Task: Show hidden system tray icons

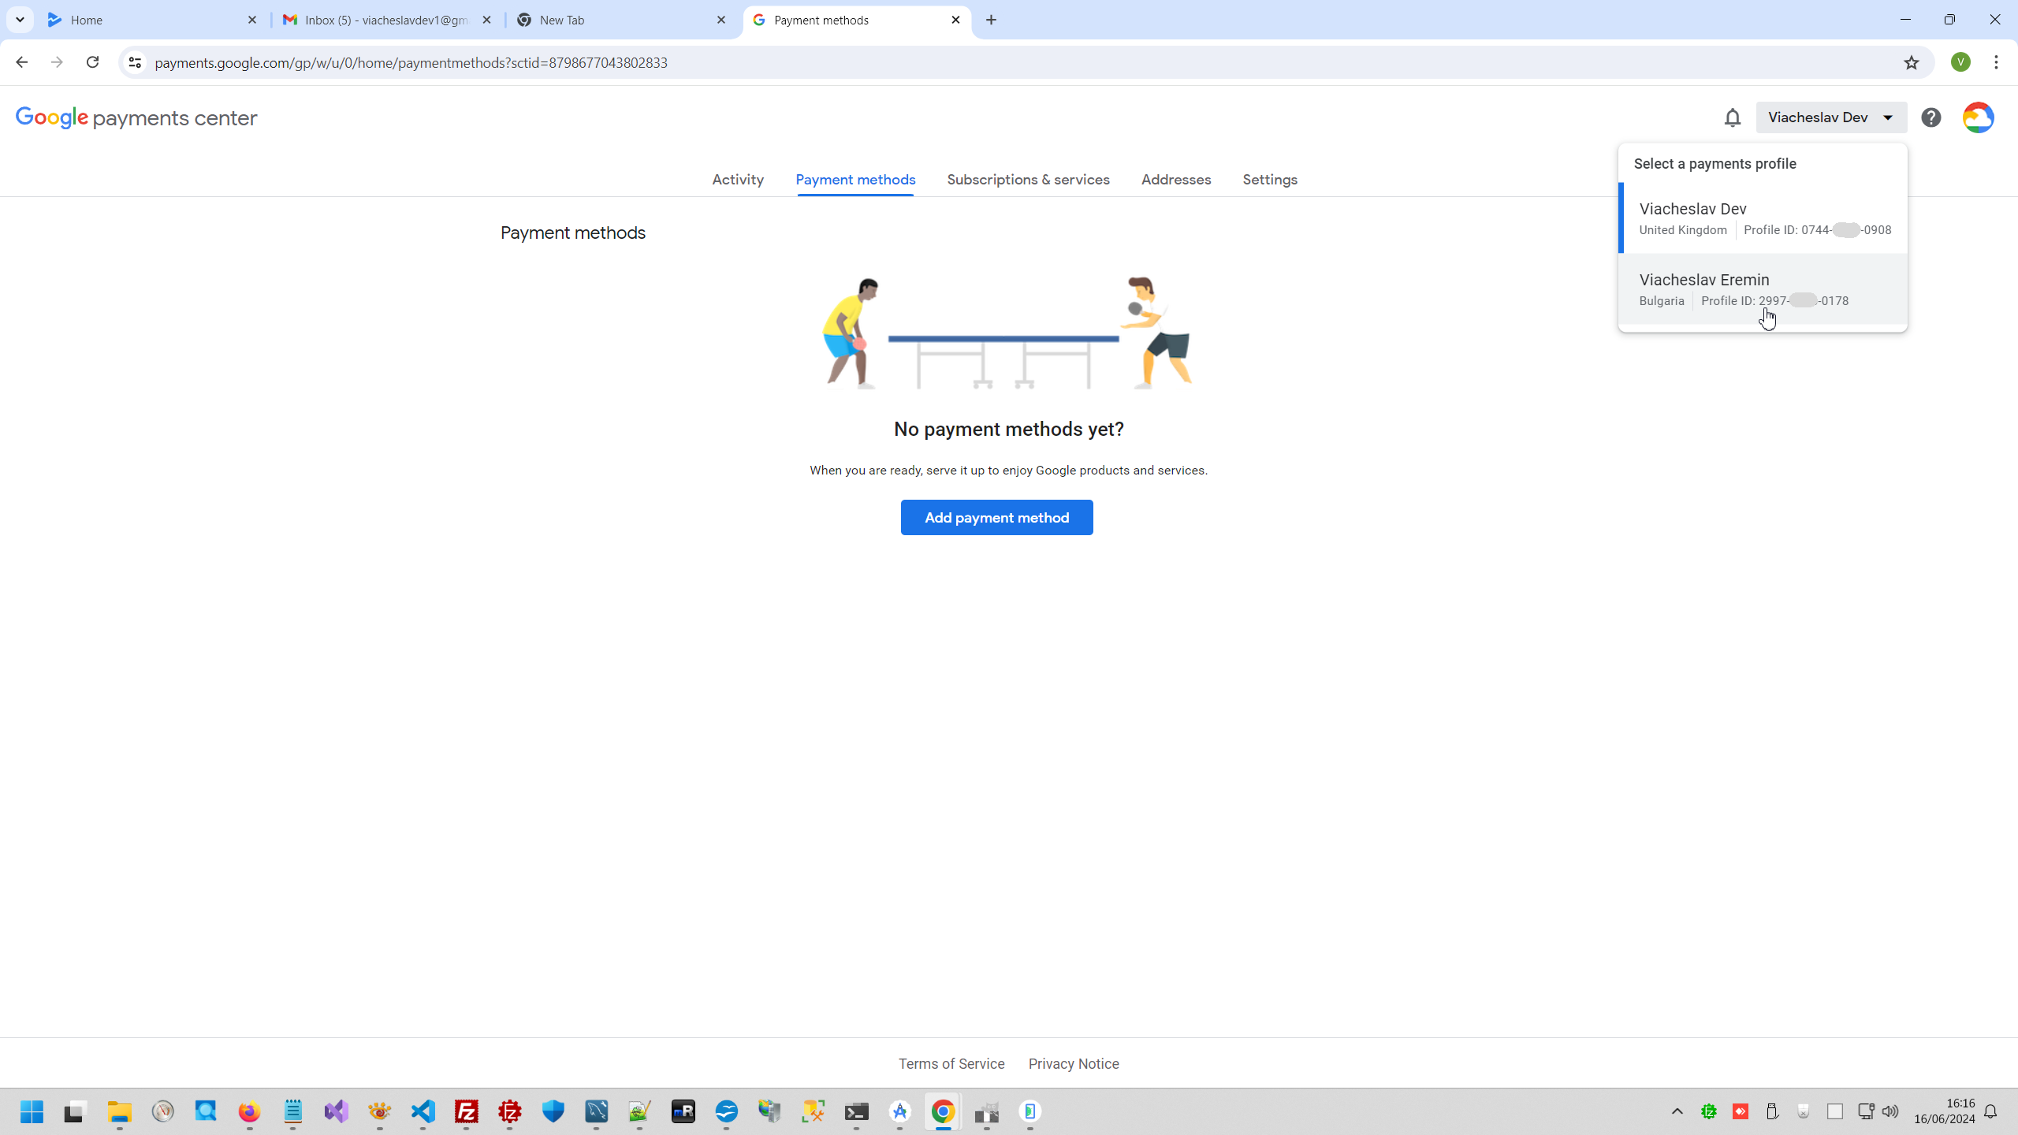Action: pyautogui.click(x=1677, y=1111)
